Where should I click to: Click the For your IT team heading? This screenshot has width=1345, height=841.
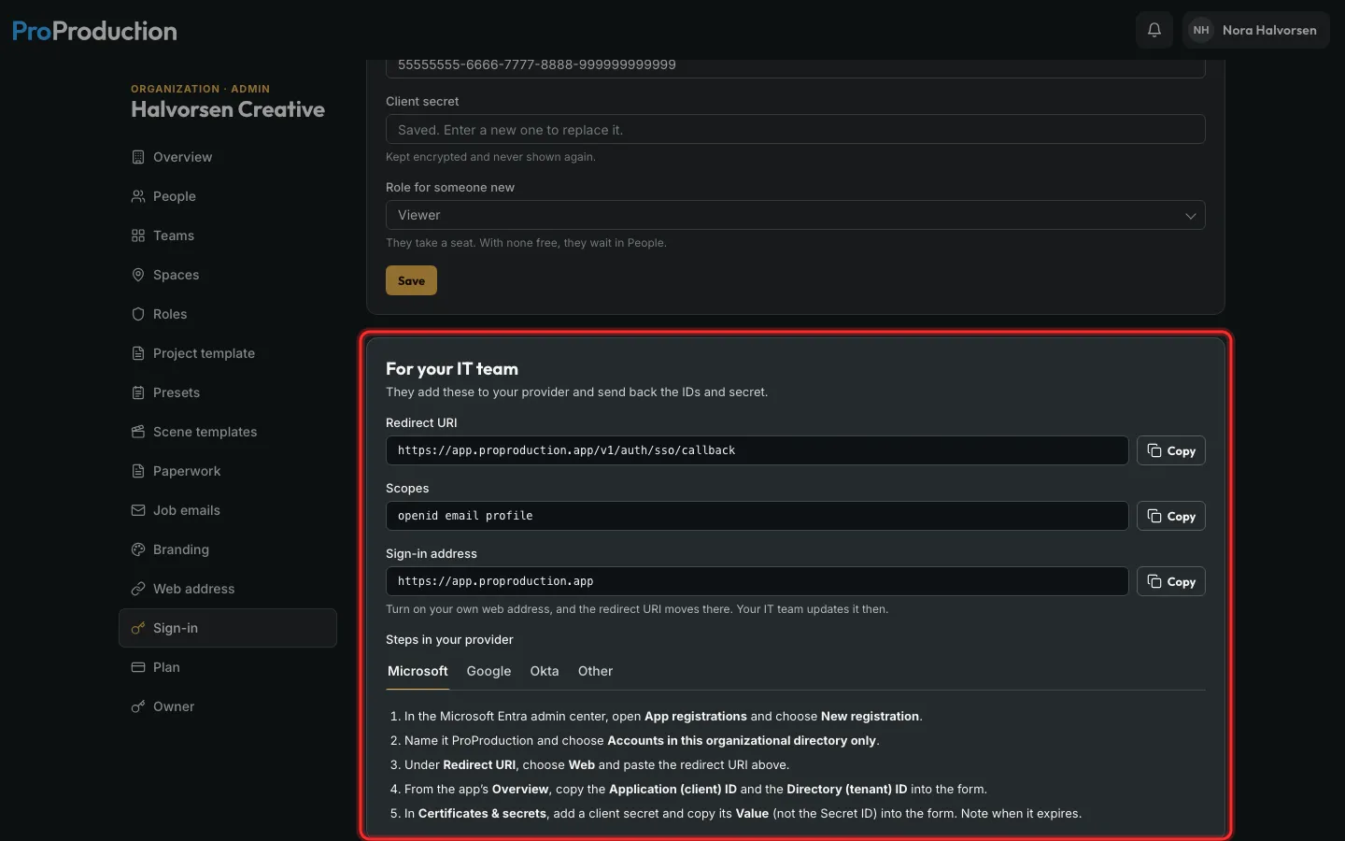click(x=452, y=369)
